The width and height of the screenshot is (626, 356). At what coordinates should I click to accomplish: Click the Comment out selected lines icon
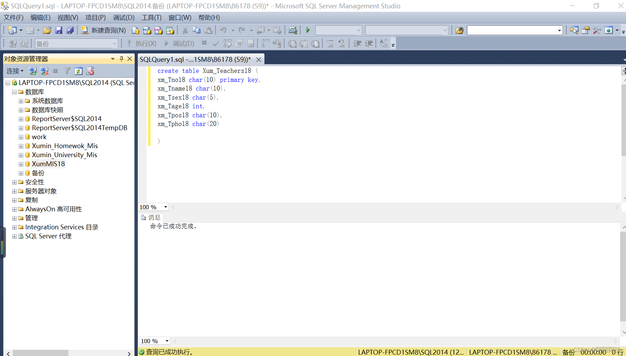pos(330,43)
